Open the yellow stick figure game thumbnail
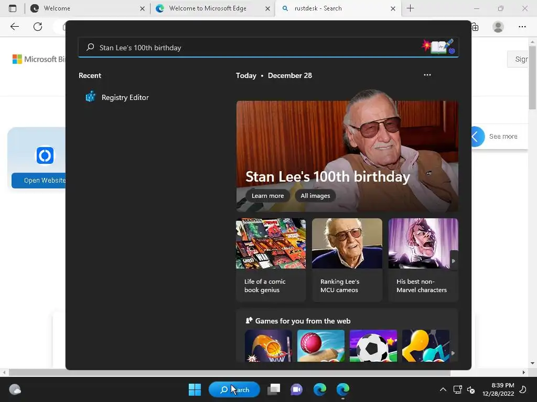 [x=426, y=345]
